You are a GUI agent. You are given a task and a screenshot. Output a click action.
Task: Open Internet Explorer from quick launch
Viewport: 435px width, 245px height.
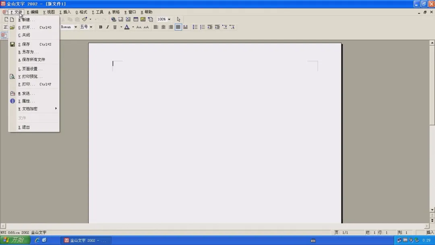(37, 240)
